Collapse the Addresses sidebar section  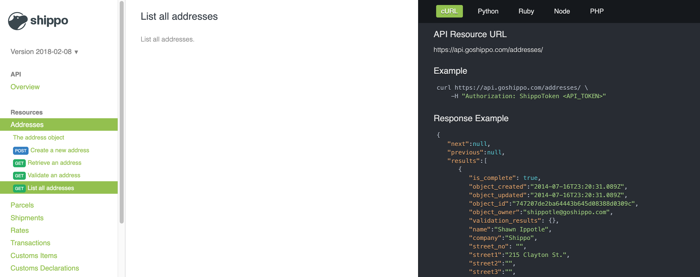pyautogui.click(x=27, y=124)
